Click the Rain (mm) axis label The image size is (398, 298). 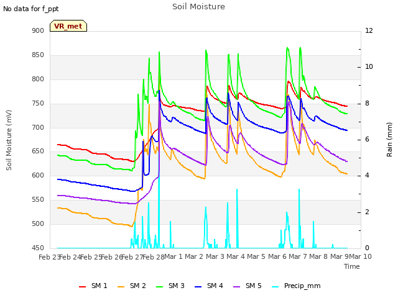(389, 140)
